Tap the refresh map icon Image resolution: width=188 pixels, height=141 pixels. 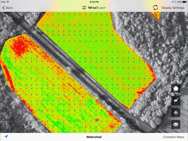(x=155, y=7)
